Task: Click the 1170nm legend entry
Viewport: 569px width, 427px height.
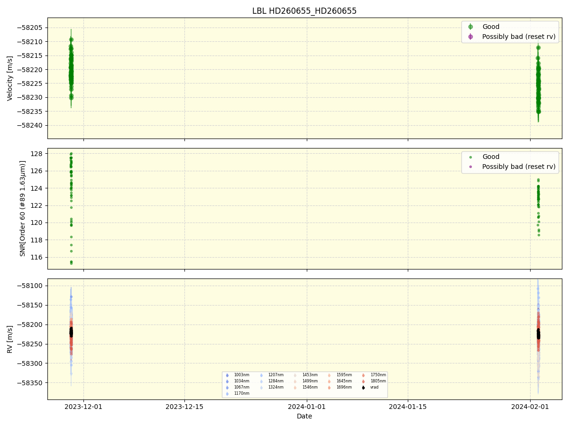Action: [241, 393]
